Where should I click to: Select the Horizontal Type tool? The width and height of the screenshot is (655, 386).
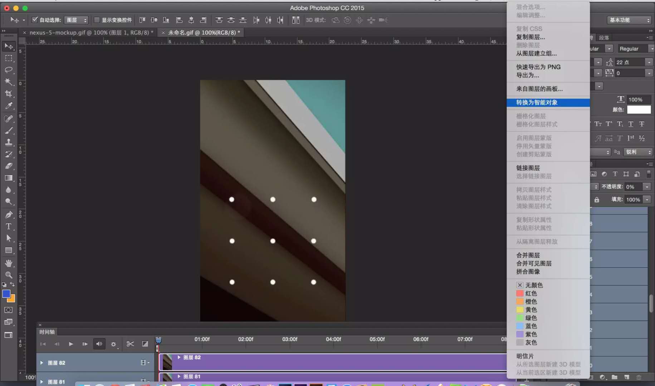pyautogui.click(x=9, y=226)
